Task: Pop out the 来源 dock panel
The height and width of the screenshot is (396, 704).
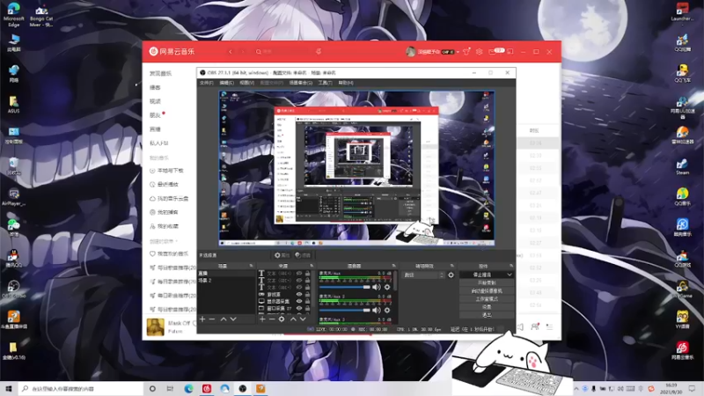Action: pyautogui.click(x=312, y=266)
